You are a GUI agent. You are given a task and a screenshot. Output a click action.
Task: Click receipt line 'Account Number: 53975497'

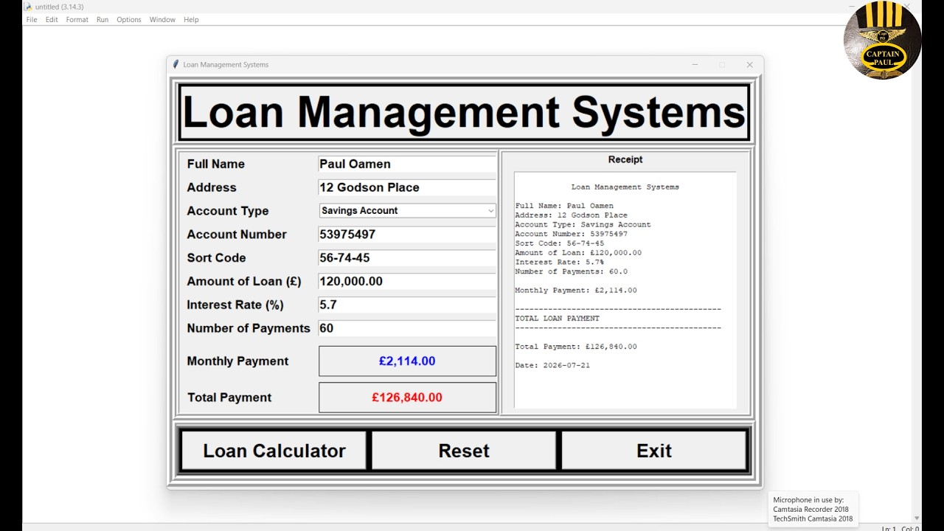point(571,234)
